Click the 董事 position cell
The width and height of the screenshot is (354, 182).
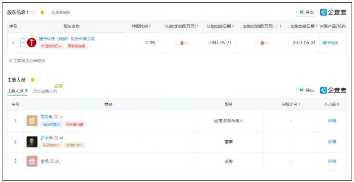pyautogui.click(x=229, y=142)
